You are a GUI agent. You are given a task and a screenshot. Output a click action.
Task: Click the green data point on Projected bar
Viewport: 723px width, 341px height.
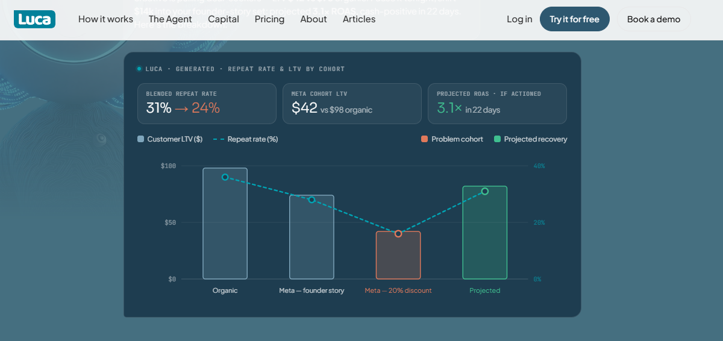pyautogui.click(x=485, y=192)
